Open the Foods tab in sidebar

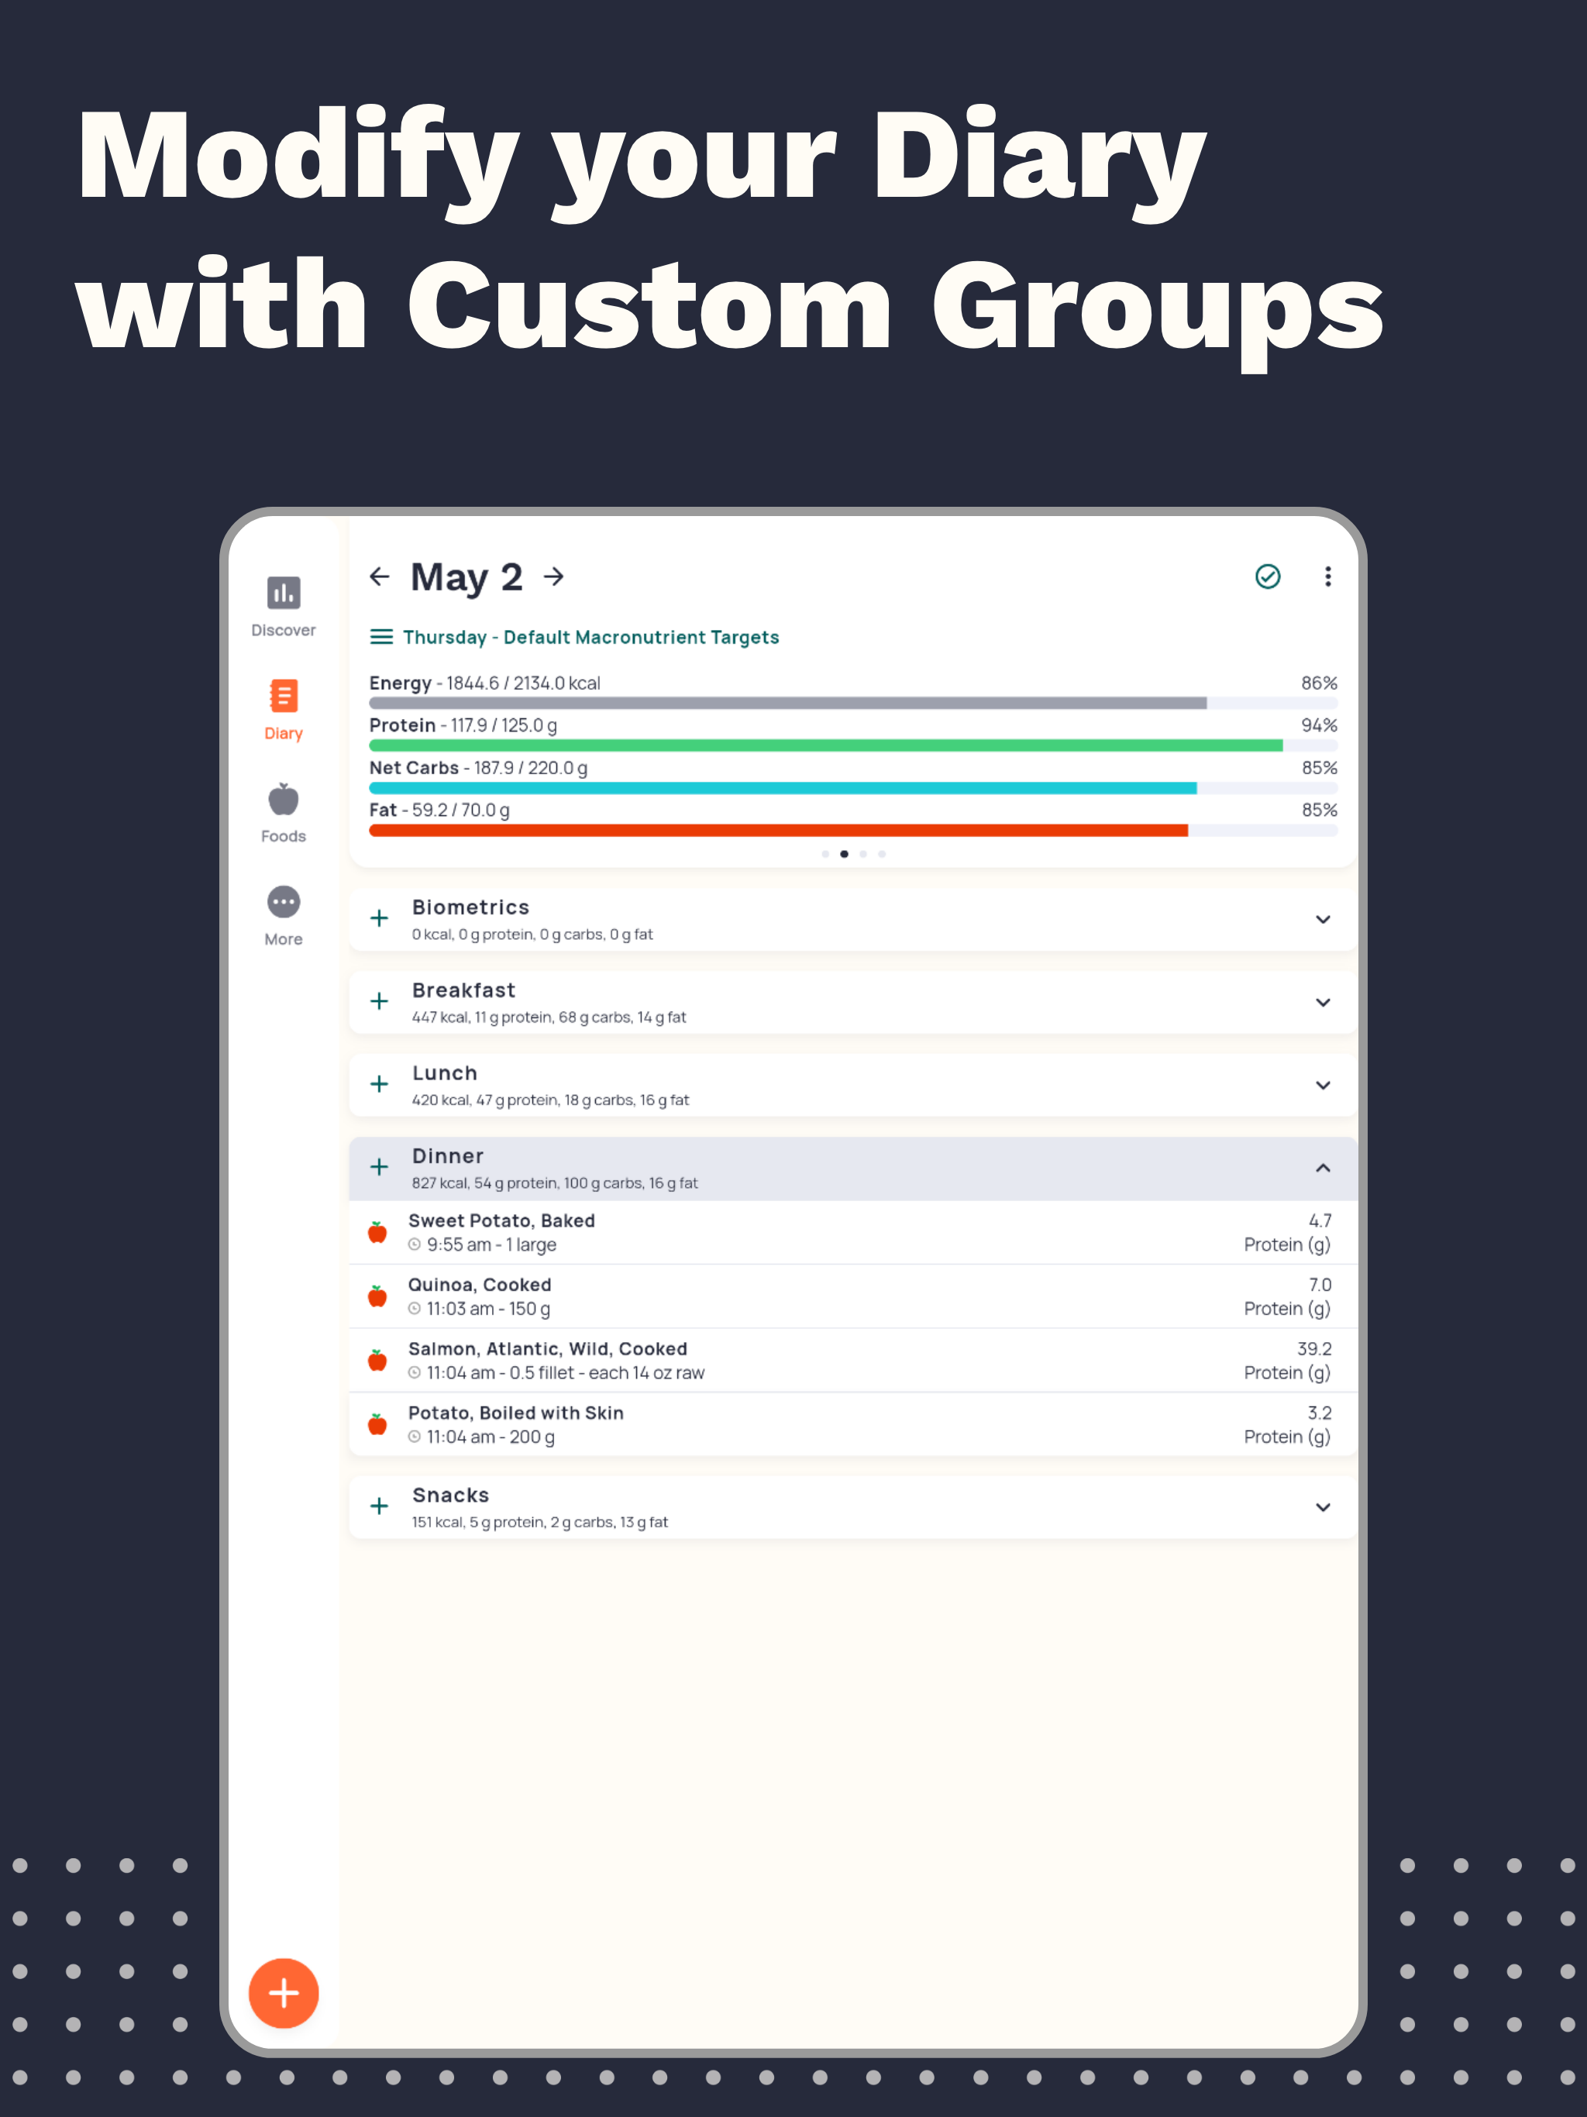284,813
